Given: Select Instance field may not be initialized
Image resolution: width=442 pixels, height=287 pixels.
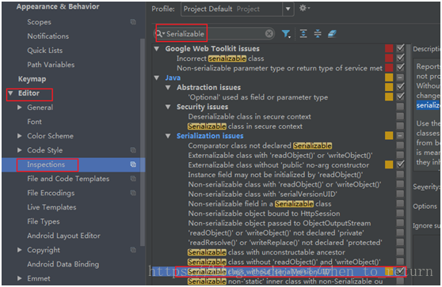Looking at the screenshot, I should tap(276, 175).
